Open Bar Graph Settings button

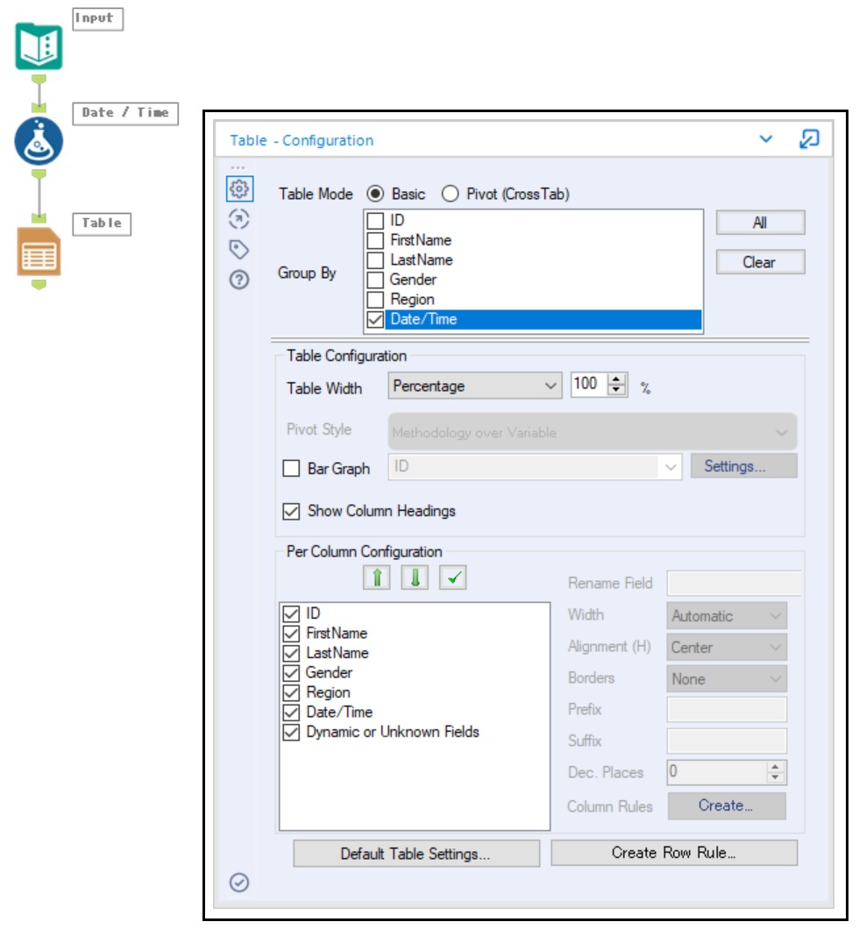pos(743,466)
